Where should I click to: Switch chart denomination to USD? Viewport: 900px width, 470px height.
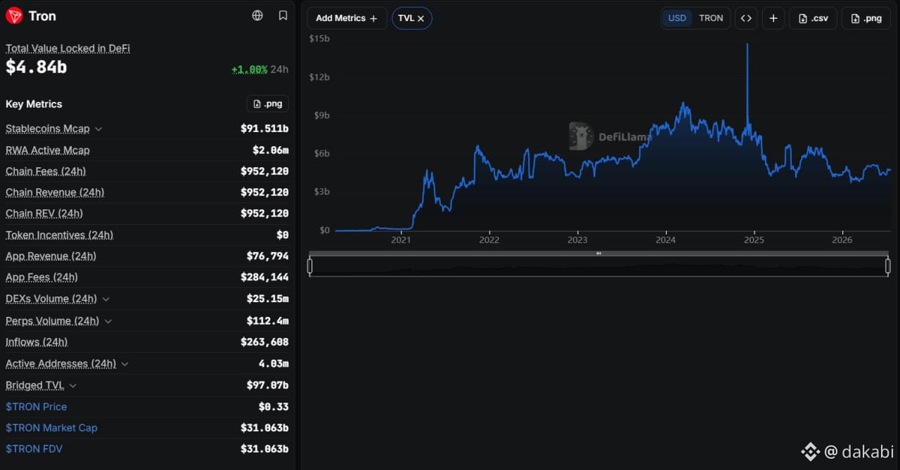(x=677, y=18)
